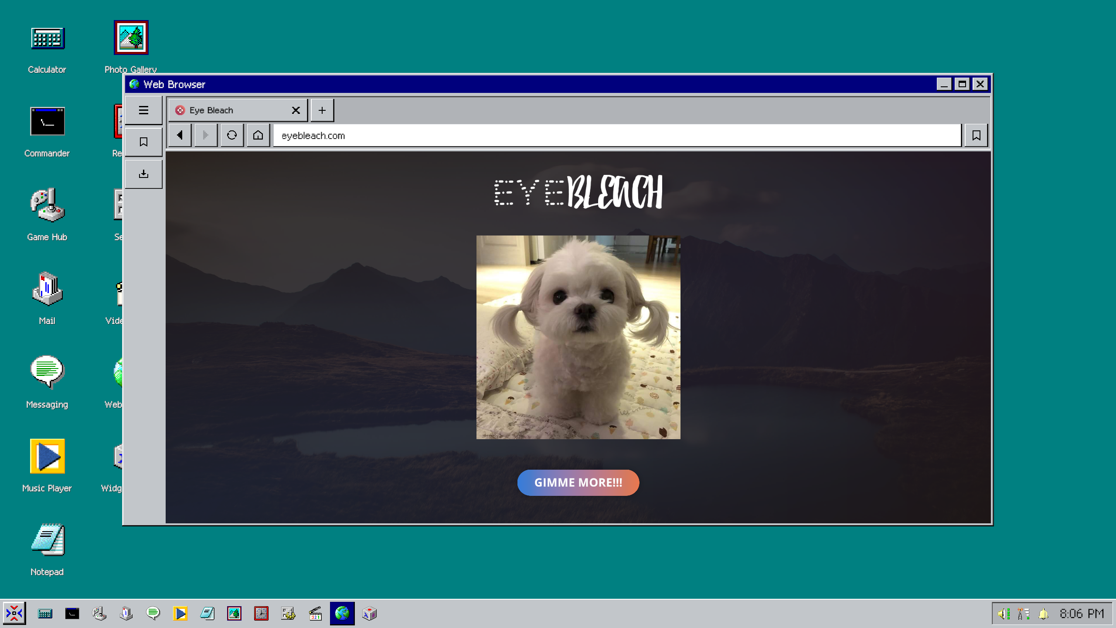Go to the browser home page
1116x628 pixels.
point(258,135)
